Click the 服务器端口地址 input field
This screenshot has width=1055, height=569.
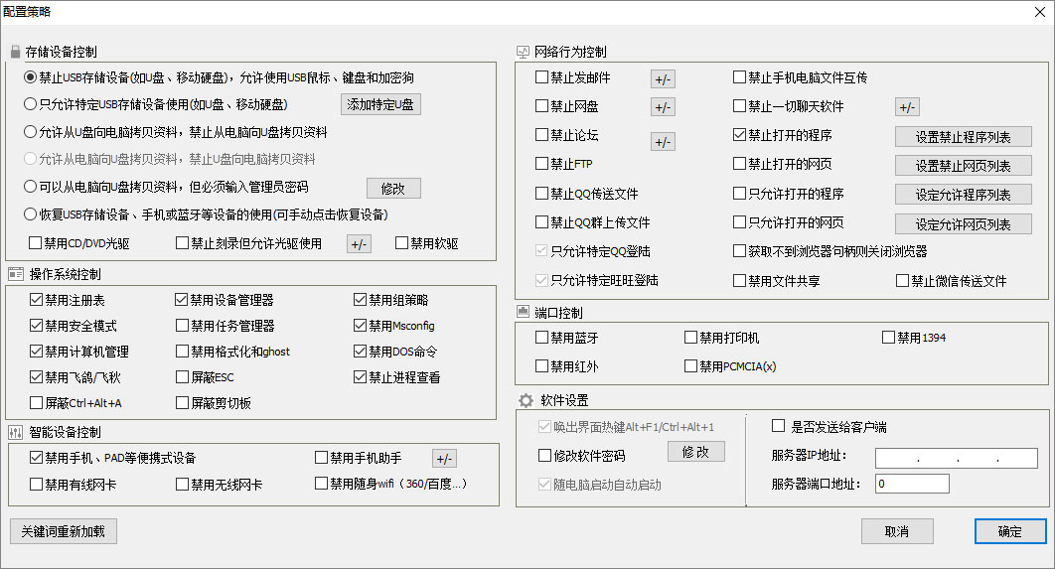(x=912, y=485)
